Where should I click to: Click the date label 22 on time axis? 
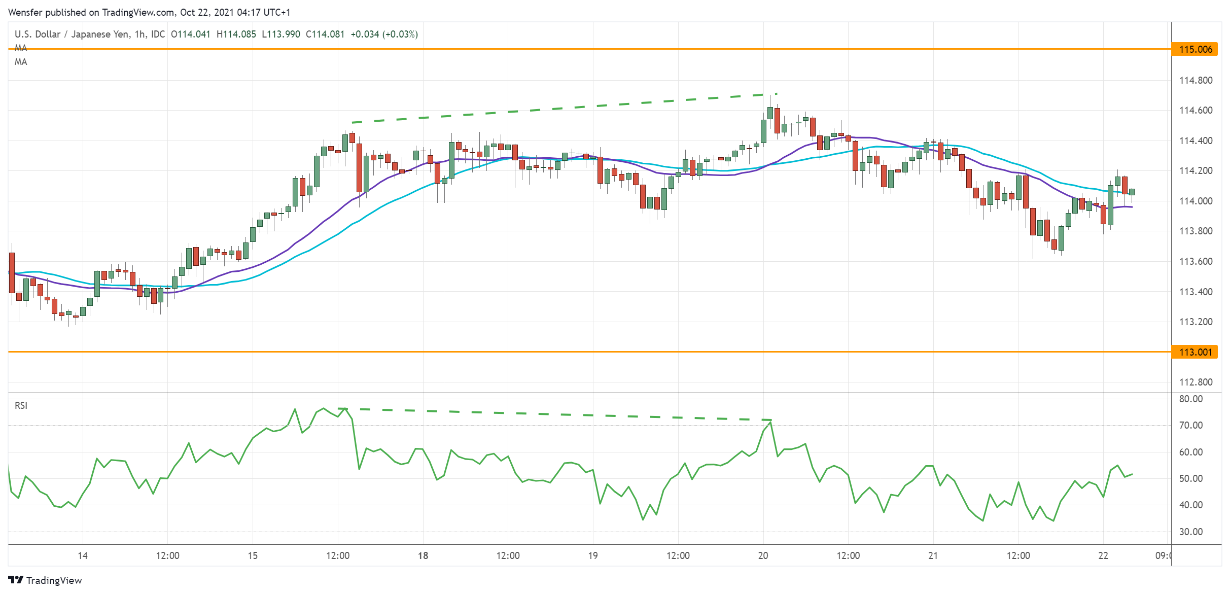(1103, 555)
